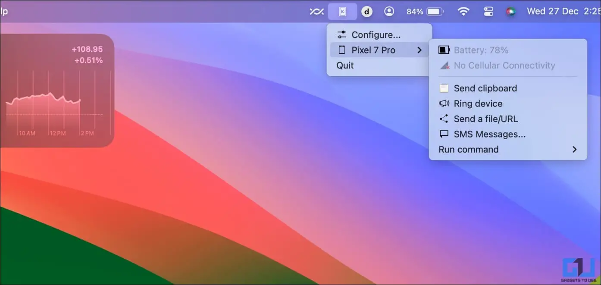This screenshot has width=601, height=285.
Task: Expand the Run command submenu arrow
Action: [x=574, y=150]
